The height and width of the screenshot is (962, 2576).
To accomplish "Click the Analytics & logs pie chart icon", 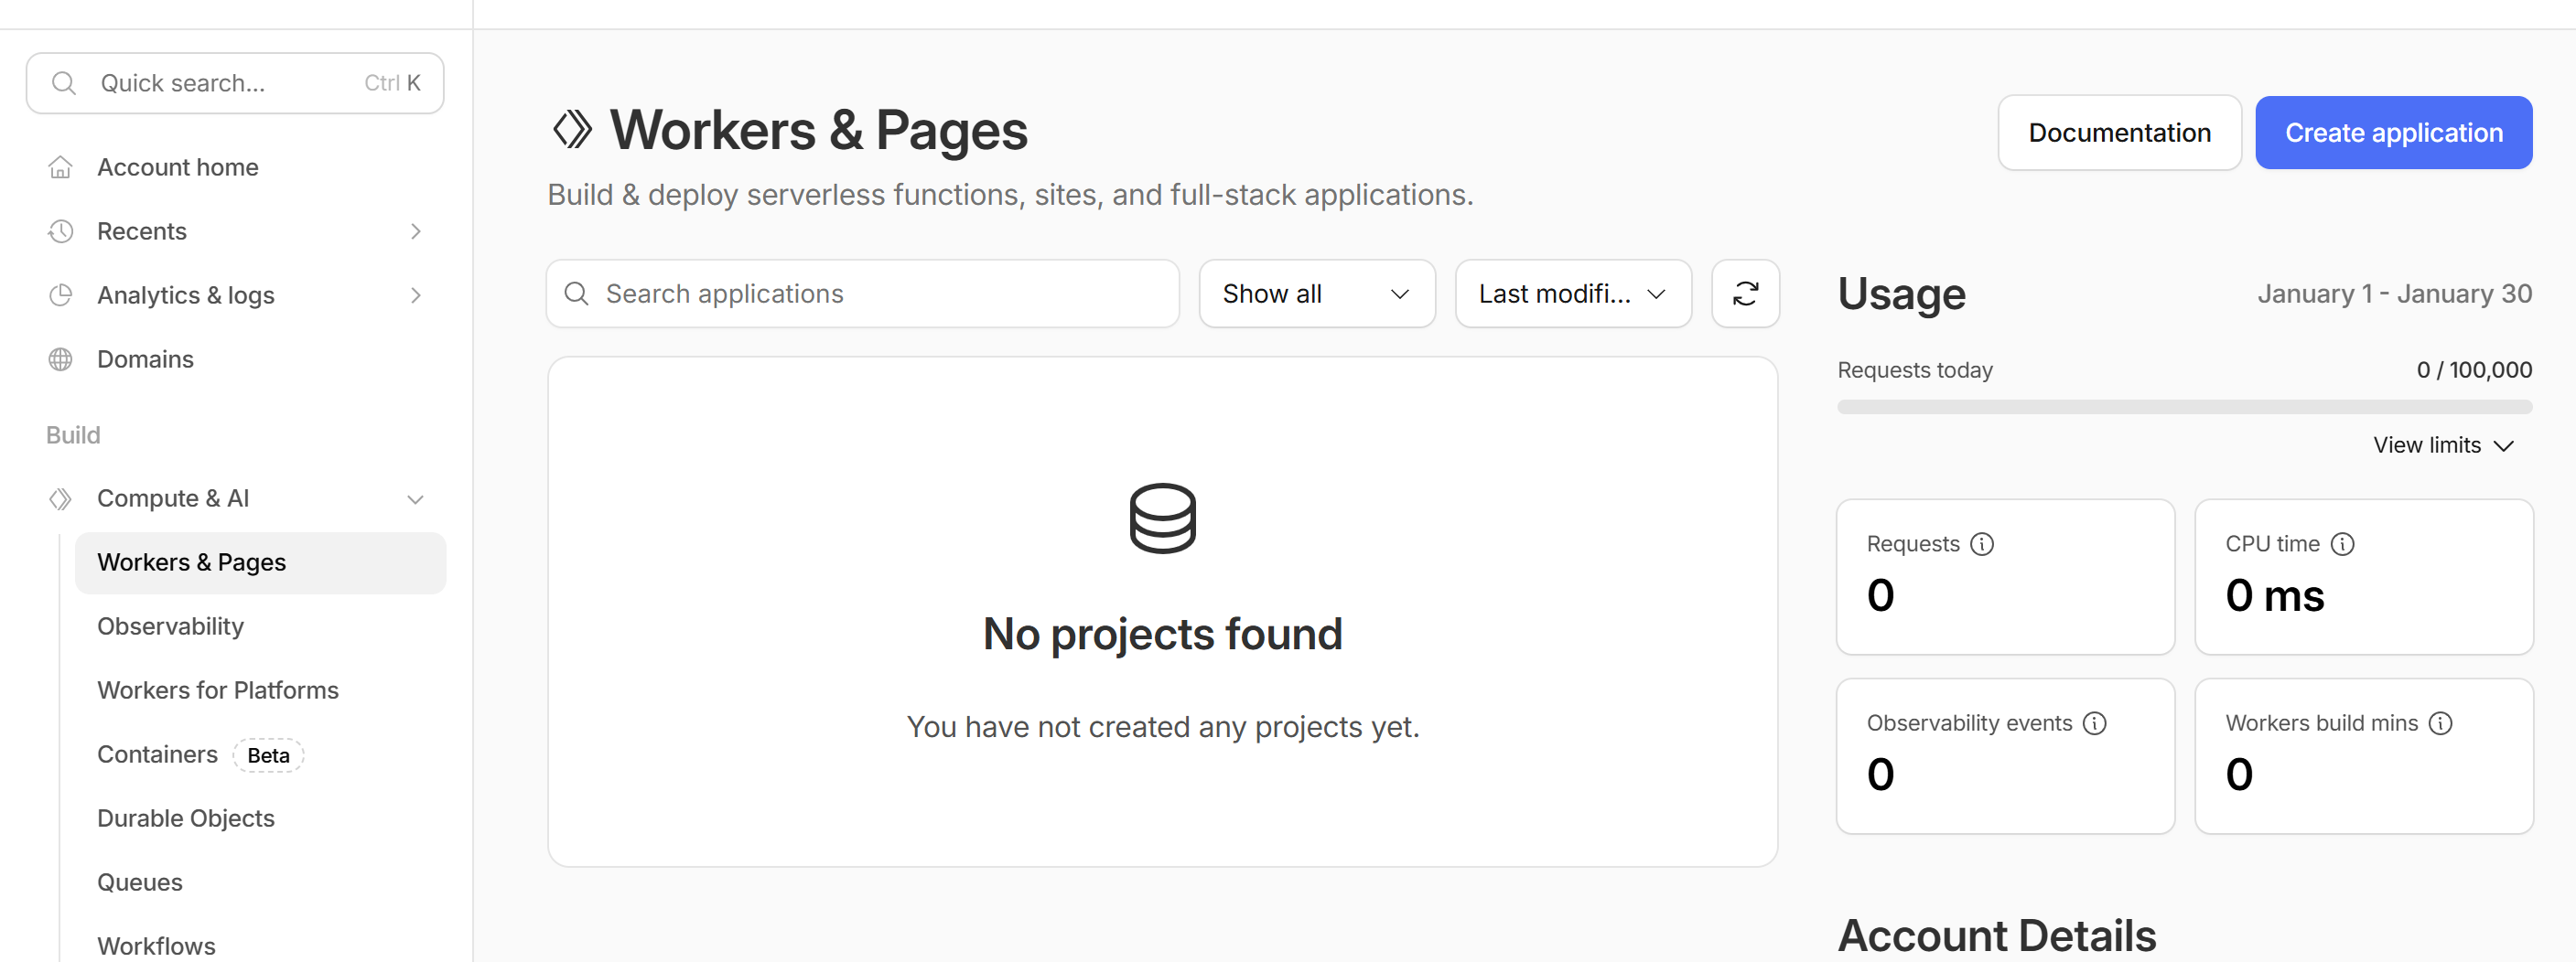I will (60, 294).
